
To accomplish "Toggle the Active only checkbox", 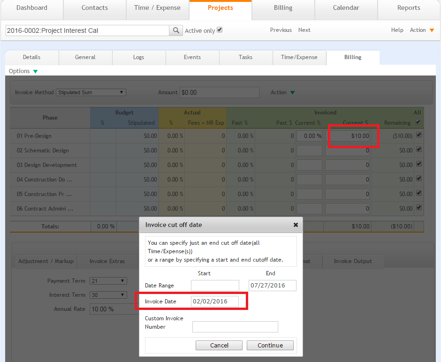I will point(220,30).
